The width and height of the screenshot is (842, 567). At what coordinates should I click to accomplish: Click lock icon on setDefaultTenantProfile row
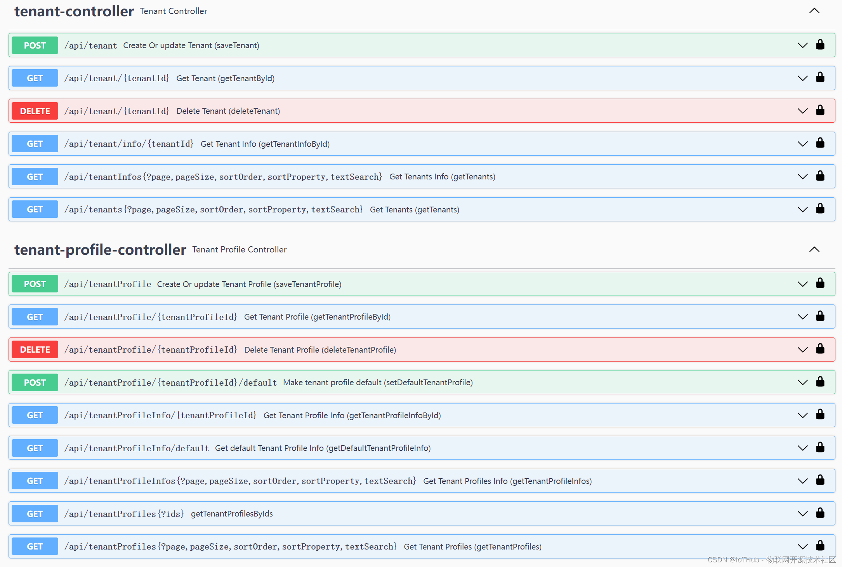click(820, 382)
